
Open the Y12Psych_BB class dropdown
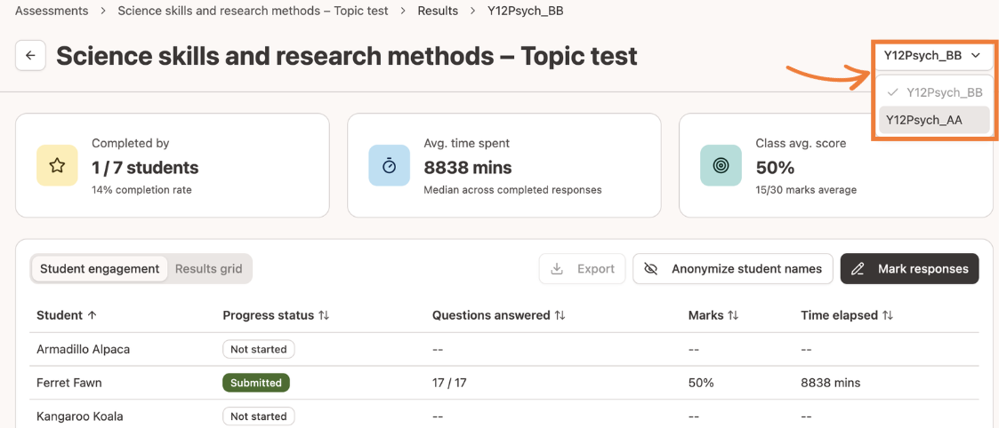[932, 56]
